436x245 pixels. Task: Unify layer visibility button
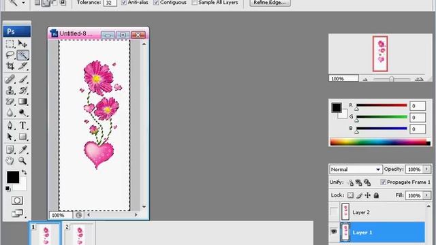[x=358, y=182]
